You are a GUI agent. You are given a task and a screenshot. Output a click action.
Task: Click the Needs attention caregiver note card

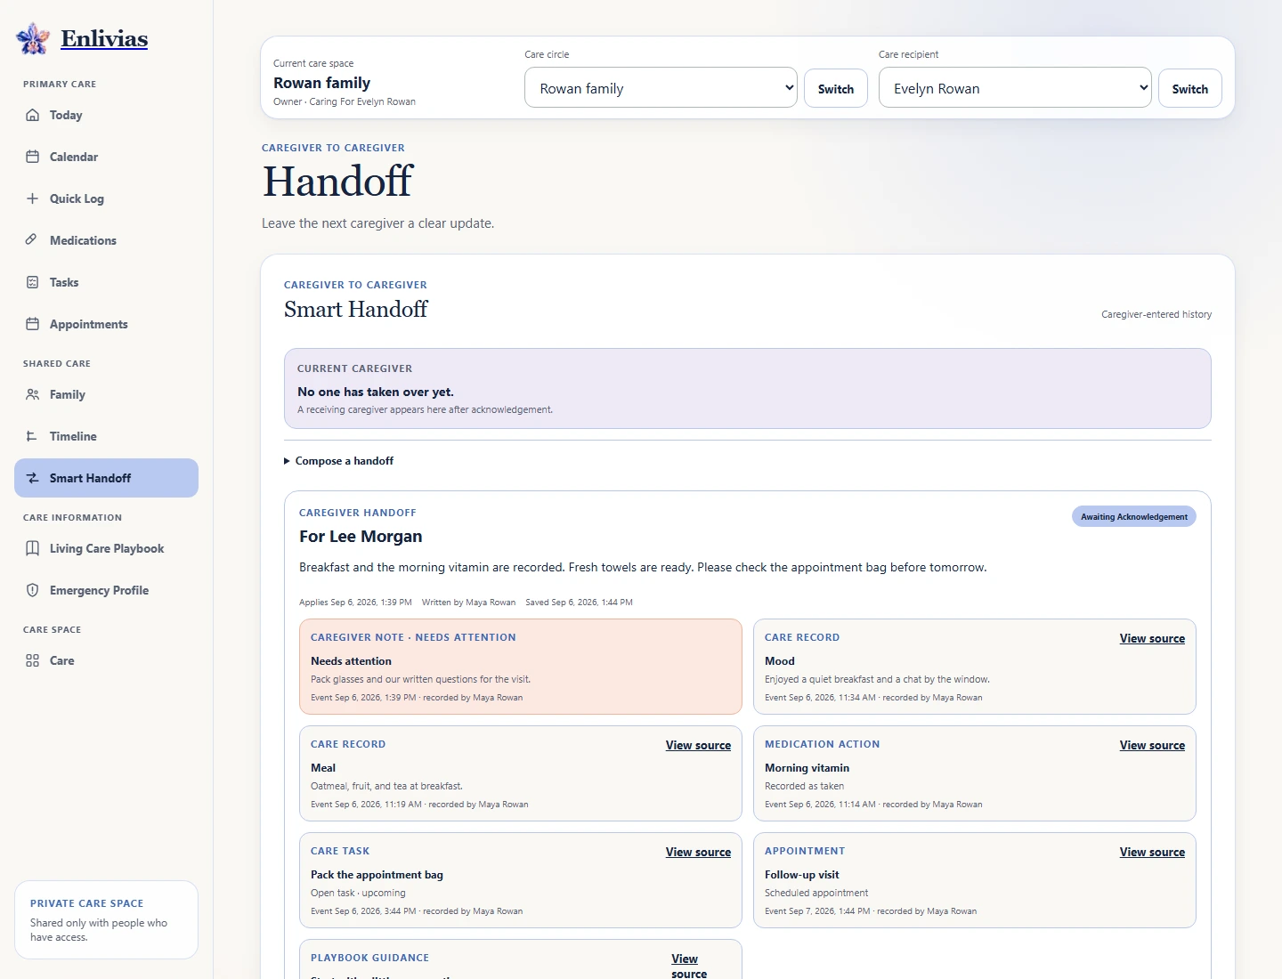coord(521,667)
